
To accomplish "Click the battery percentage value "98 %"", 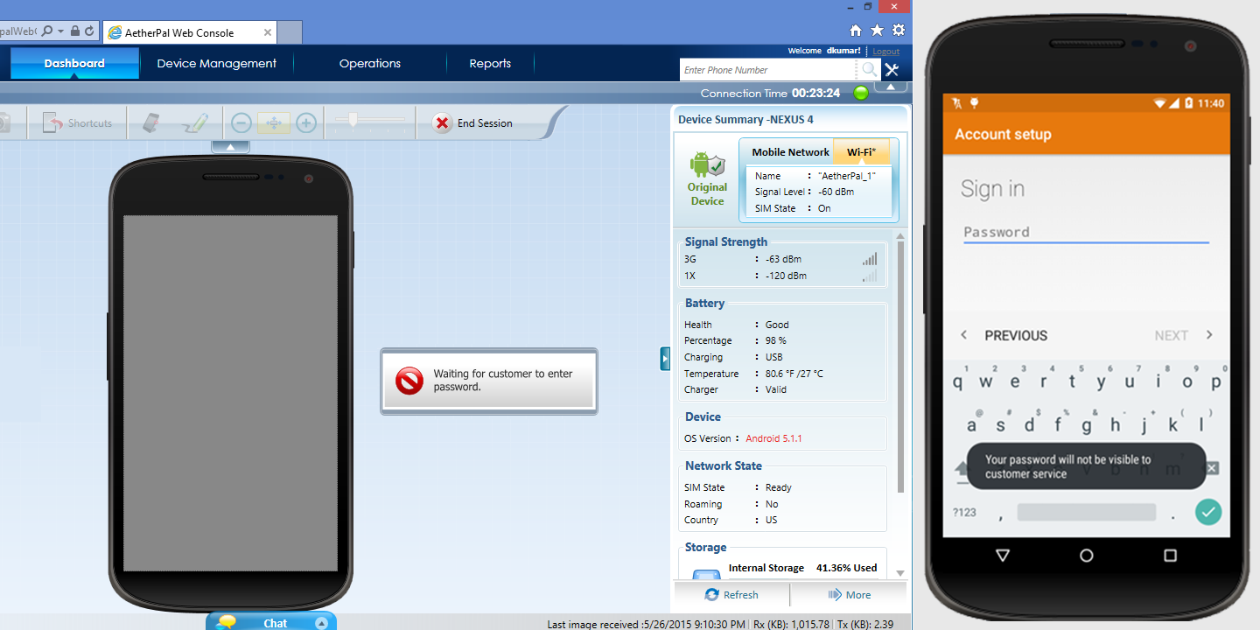I will point(776,340).
